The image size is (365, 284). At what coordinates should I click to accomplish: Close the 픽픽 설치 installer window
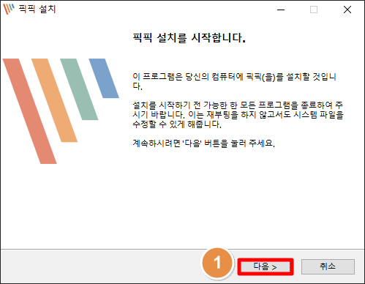pyautogui.click(x=347, y=10)
